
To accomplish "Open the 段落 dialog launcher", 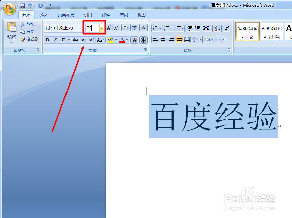I will (229, 50).
